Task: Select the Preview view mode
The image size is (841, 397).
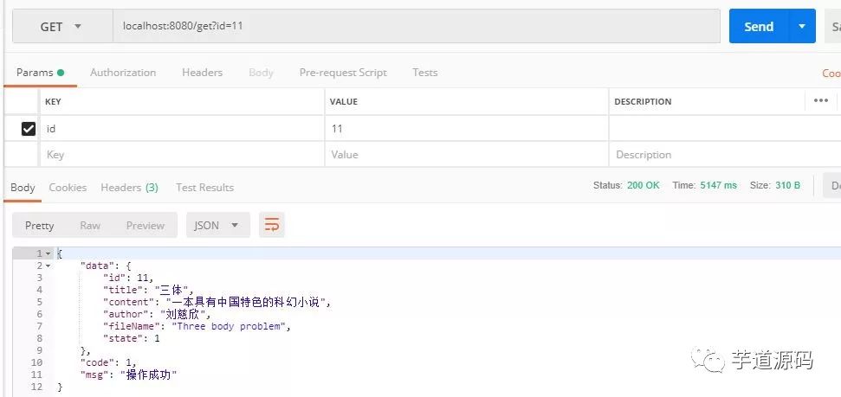Action: point(146,226)
